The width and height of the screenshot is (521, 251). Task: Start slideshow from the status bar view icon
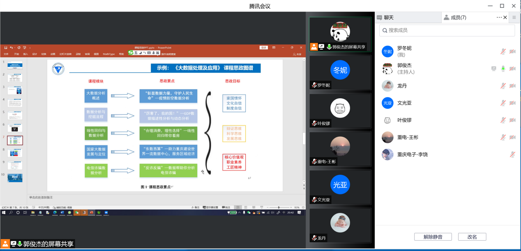[262, 207]
